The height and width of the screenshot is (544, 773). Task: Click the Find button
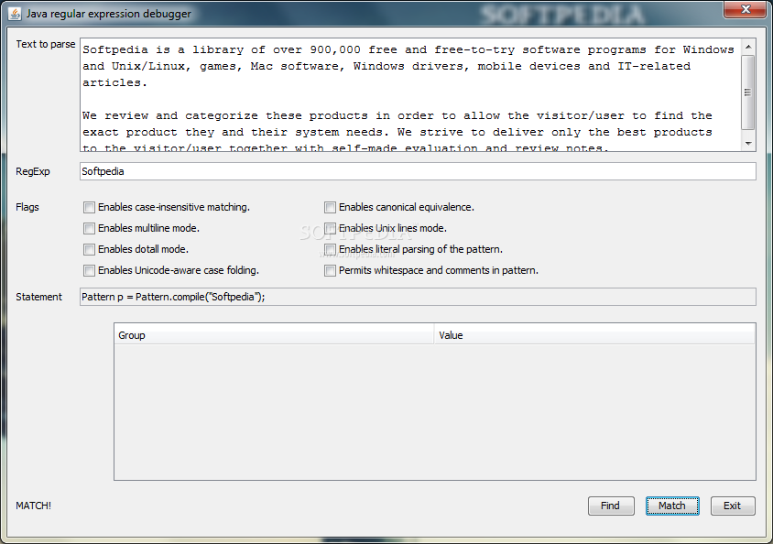(611, 506)
